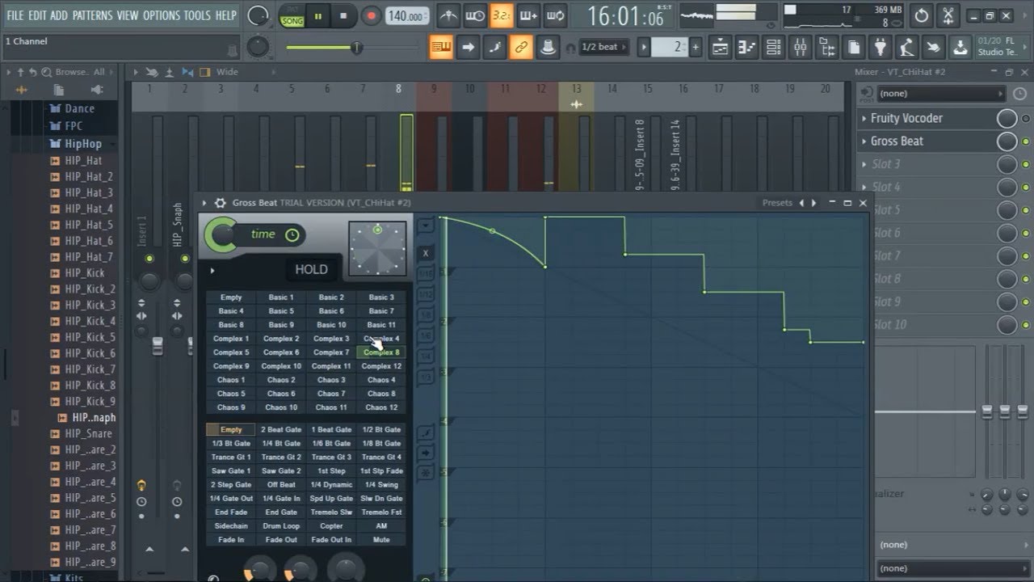Image resolution: width=1034 pixels, height=582 pixels.
Task: Click the stamp hat icon in toolbar
Action: 548,47
